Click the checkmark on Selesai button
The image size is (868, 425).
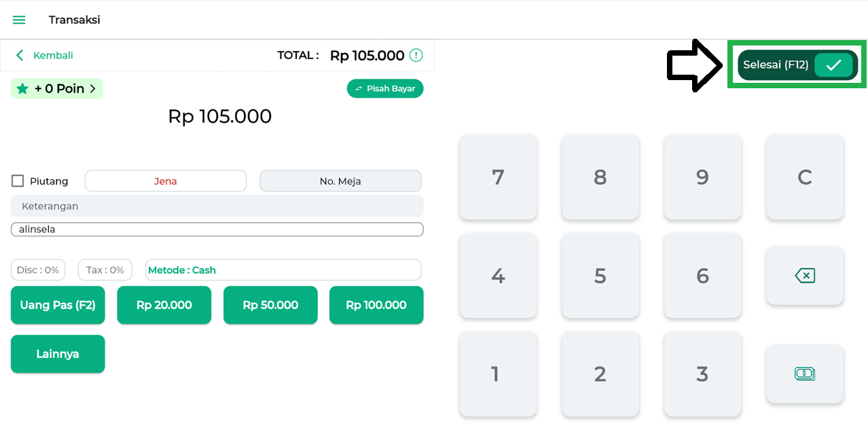(833, 65)
